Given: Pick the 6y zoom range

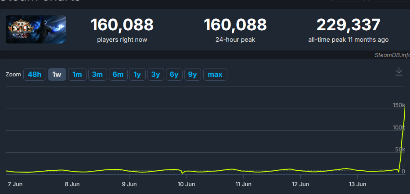Looking at the screenshot, I should [x=174, y=75].
